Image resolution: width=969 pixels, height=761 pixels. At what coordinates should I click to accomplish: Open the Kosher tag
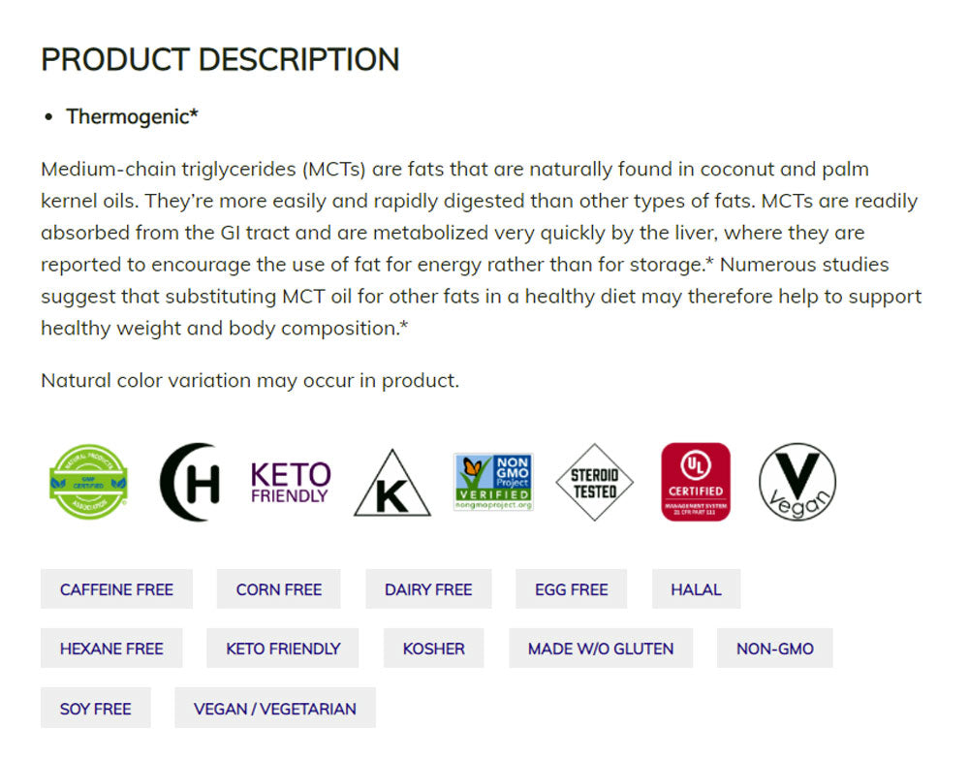[434, 649]
